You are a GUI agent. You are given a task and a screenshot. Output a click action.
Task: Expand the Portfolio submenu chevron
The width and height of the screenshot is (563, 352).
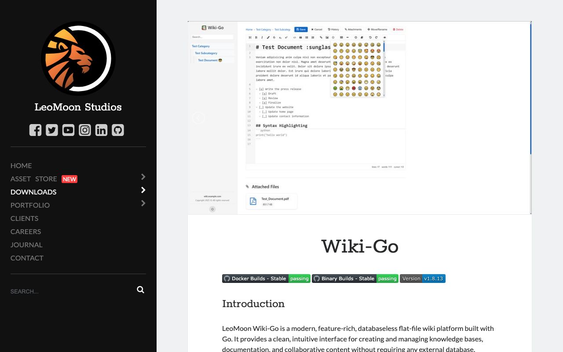pos(143,203)
